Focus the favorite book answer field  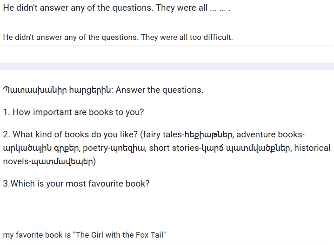click(x=167, y=235)
